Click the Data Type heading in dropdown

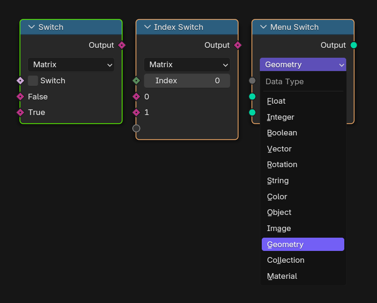[285, 81]
